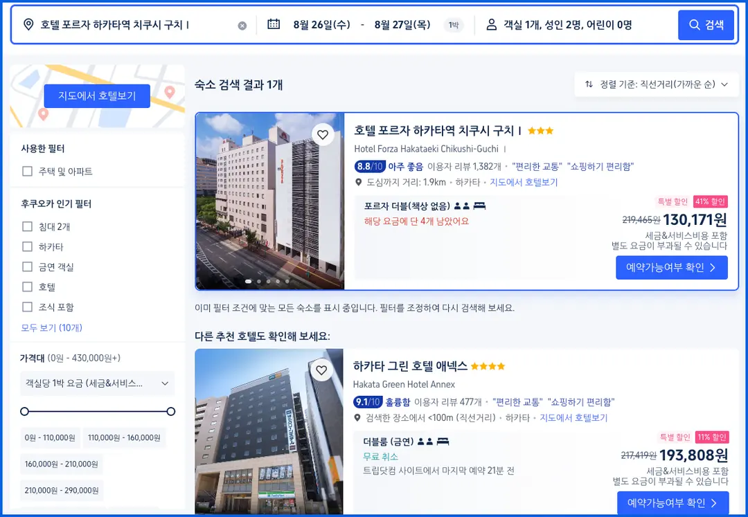Click the Hotel Forza building photo

coord(270,201)
